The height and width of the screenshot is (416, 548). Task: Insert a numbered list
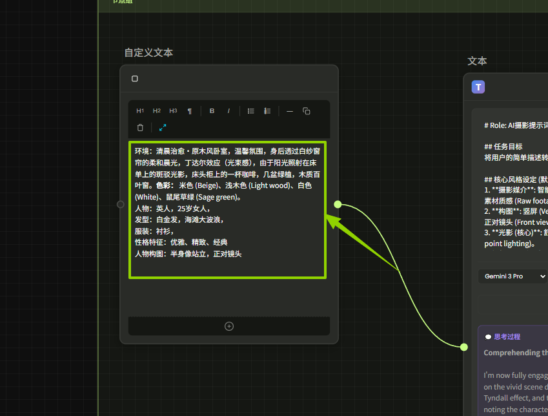(267, 111)
